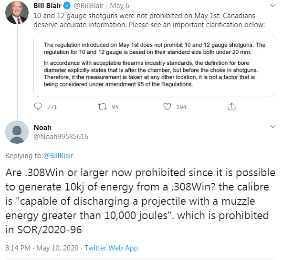The image size is (282, 260).
Task: Click the @Noah99585616 handle
Action: point(61,137)
